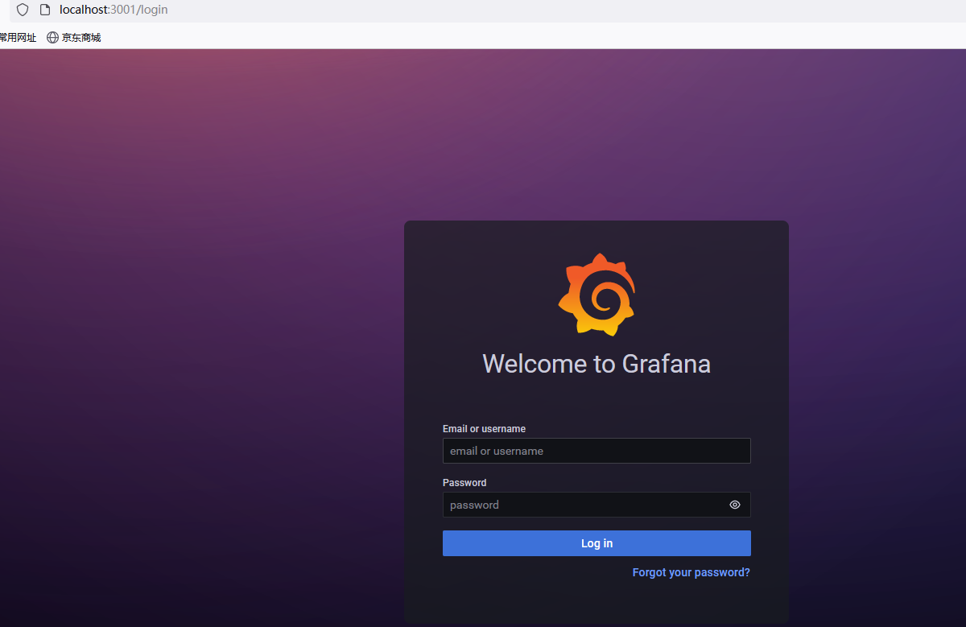Click the Log in button
The height and width of the screenshot is (627, 966).
(597, 543)
